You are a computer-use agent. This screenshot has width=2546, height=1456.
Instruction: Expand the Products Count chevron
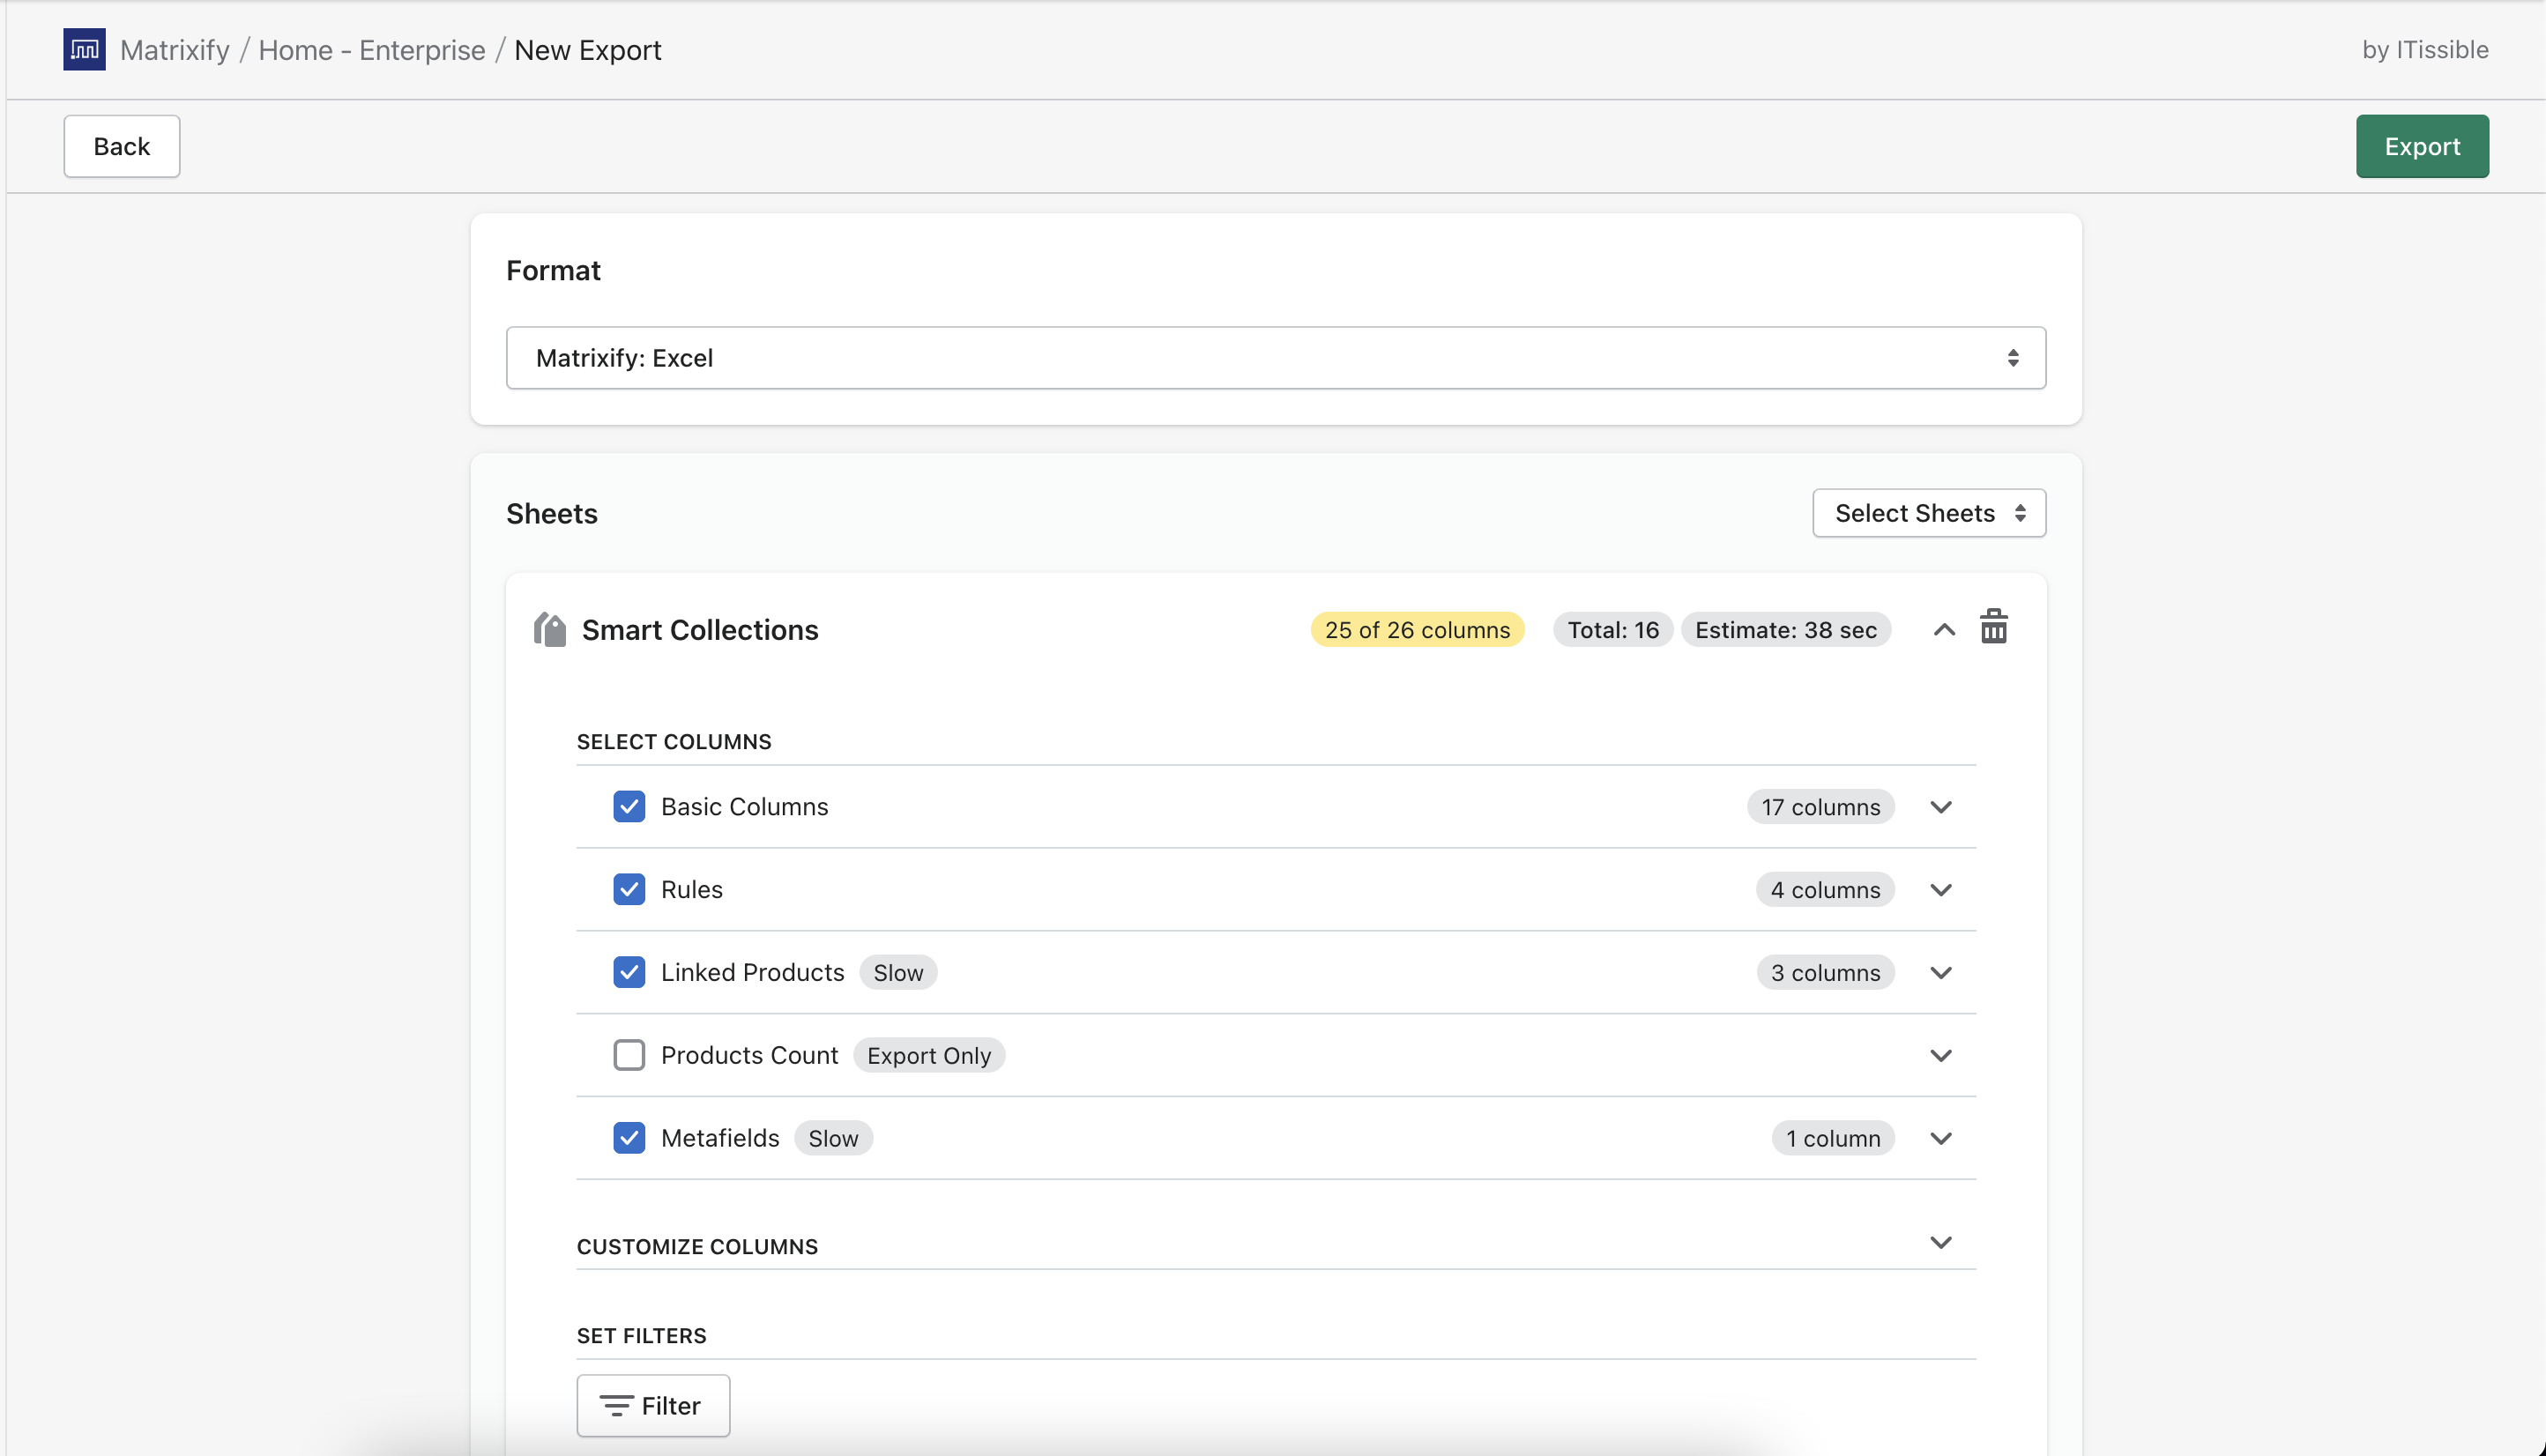[x=1940, y=1055]
